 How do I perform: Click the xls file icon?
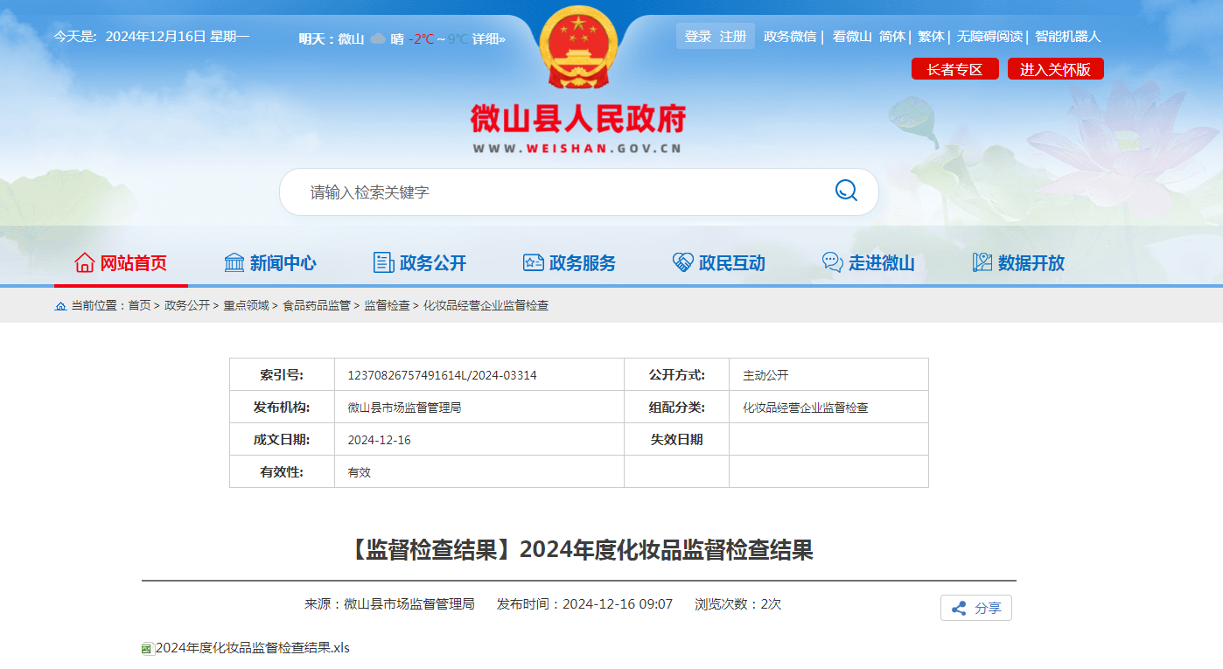(147, 649)
